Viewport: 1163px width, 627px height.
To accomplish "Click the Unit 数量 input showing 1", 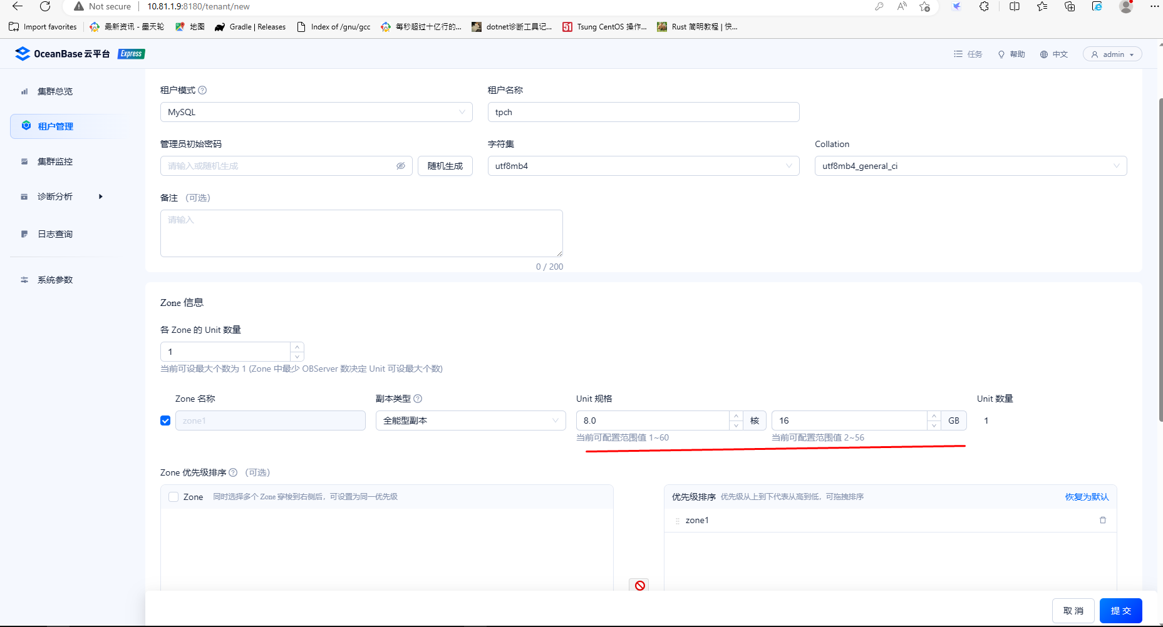I will (x=225, y=352).
